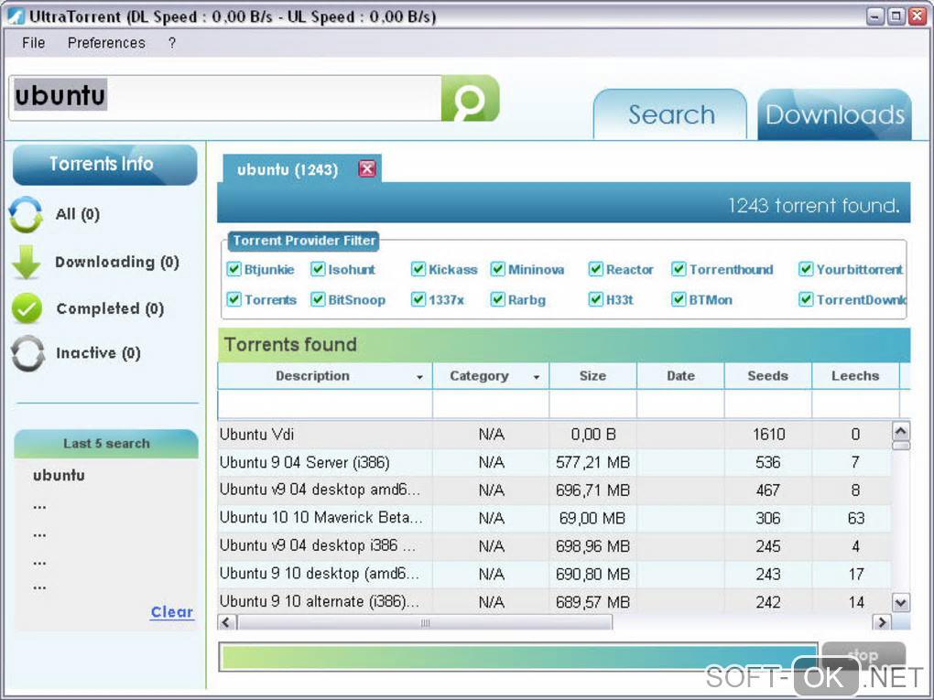The image size is (934, 700).
Task: Toggle the Yourbittorrent provider checkbox
Action: (806, 269)
